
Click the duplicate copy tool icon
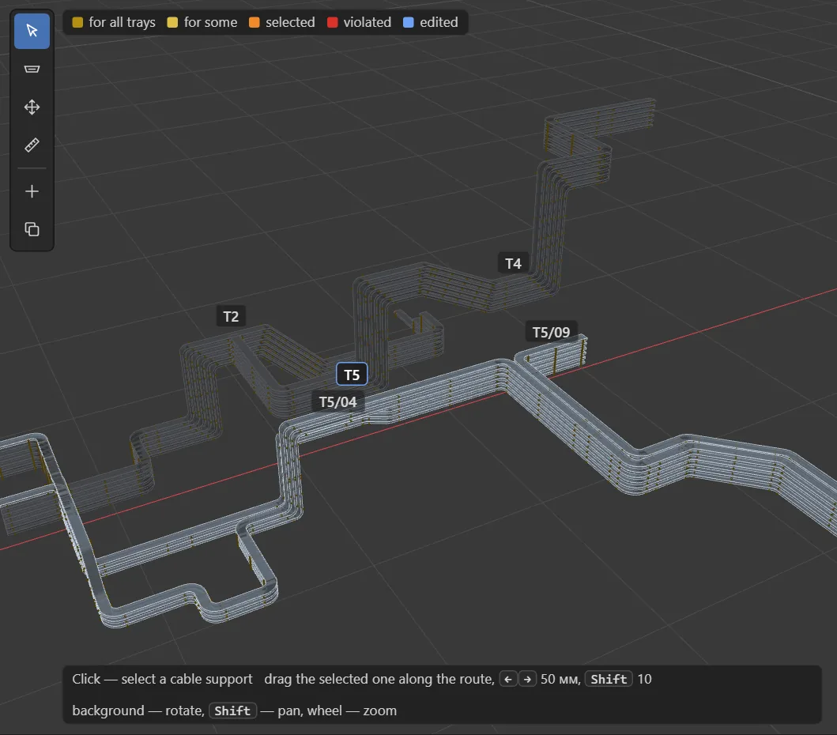tap(32, 229)
